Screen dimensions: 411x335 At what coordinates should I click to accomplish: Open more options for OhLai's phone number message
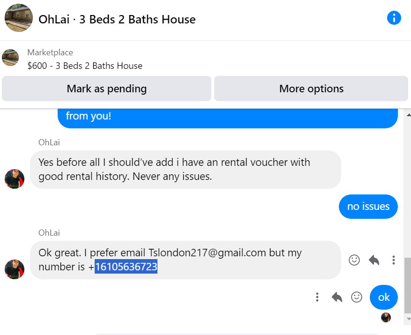(x=394, y=260)
